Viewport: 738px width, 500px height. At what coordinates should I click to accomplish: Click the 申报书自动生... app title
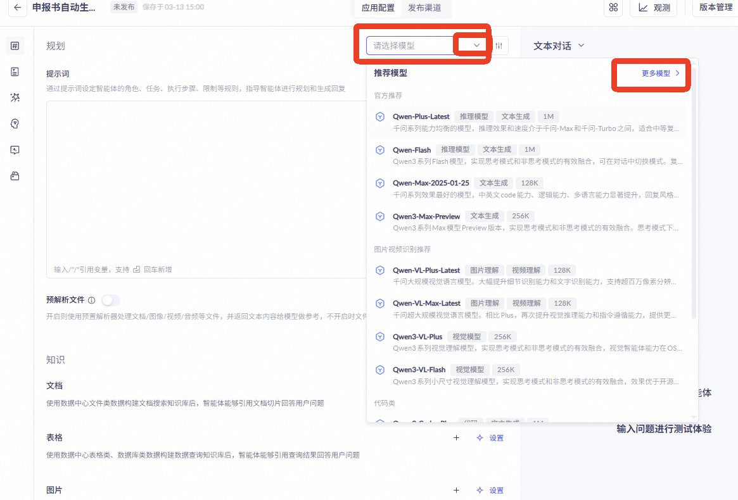point(63,8)
